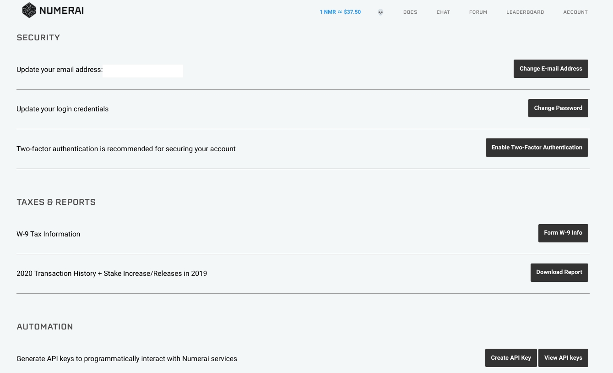Click the AUTOMATION section heading
The width and height of the screenshot is (613, 373).
[45, 327]
